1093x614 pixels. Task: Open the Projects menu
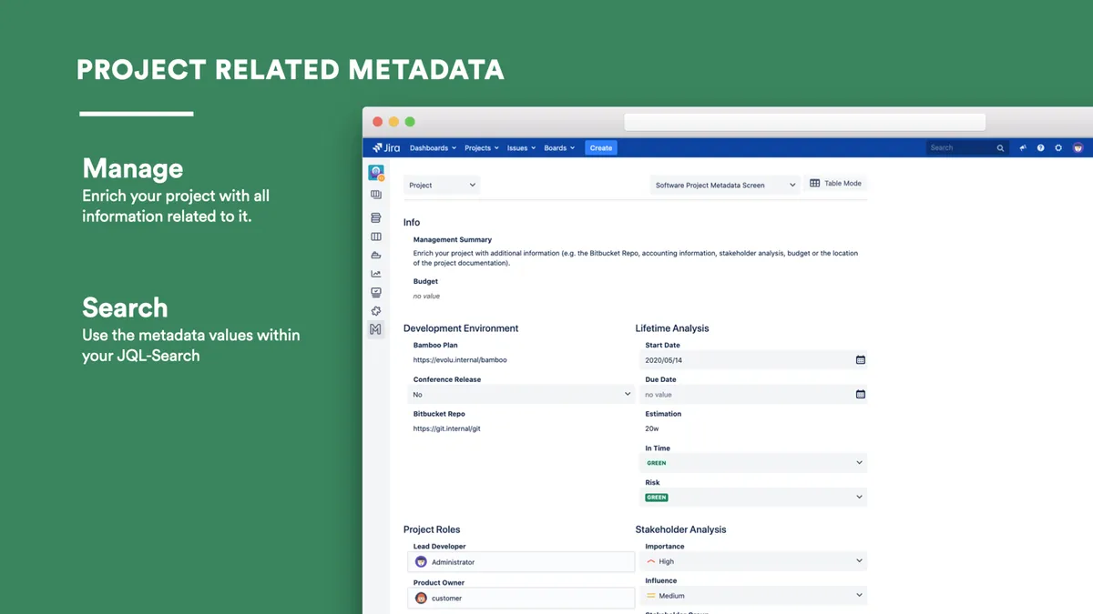pyautogui.click(x=482, y=147)
